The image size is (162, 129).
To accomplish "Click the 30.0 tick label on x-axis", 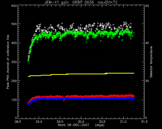I will [x=81, y=122].
